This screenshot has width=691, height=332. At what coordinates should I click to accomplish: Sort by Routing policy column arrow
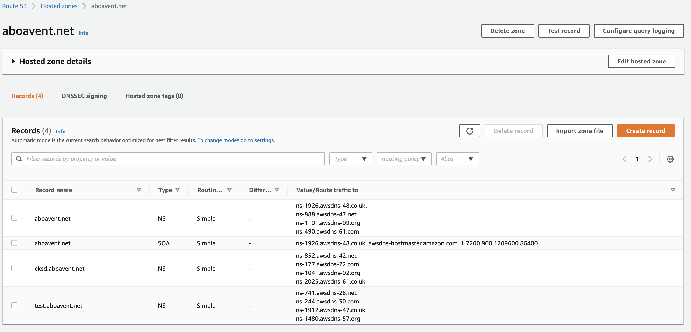pyautogui.click(x=229, y=190)
